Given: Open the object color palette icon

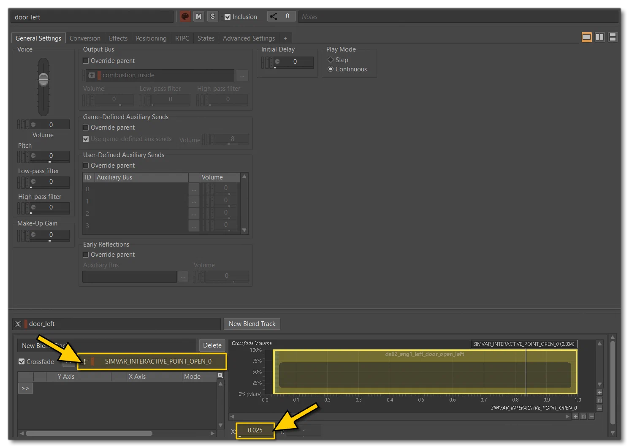Looking at the screenshot, I should pos(185,16).
